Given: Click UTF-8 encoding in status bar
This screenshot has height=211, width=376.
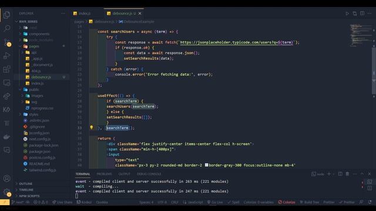Looking at the screenshot, I should tap(162, 202).
